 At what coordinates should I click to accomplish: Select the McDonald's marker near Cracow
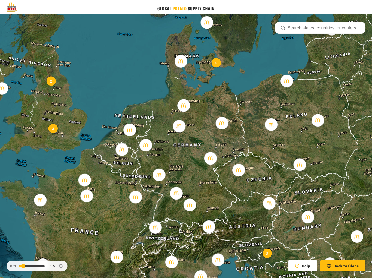click(x=300, y=165)
